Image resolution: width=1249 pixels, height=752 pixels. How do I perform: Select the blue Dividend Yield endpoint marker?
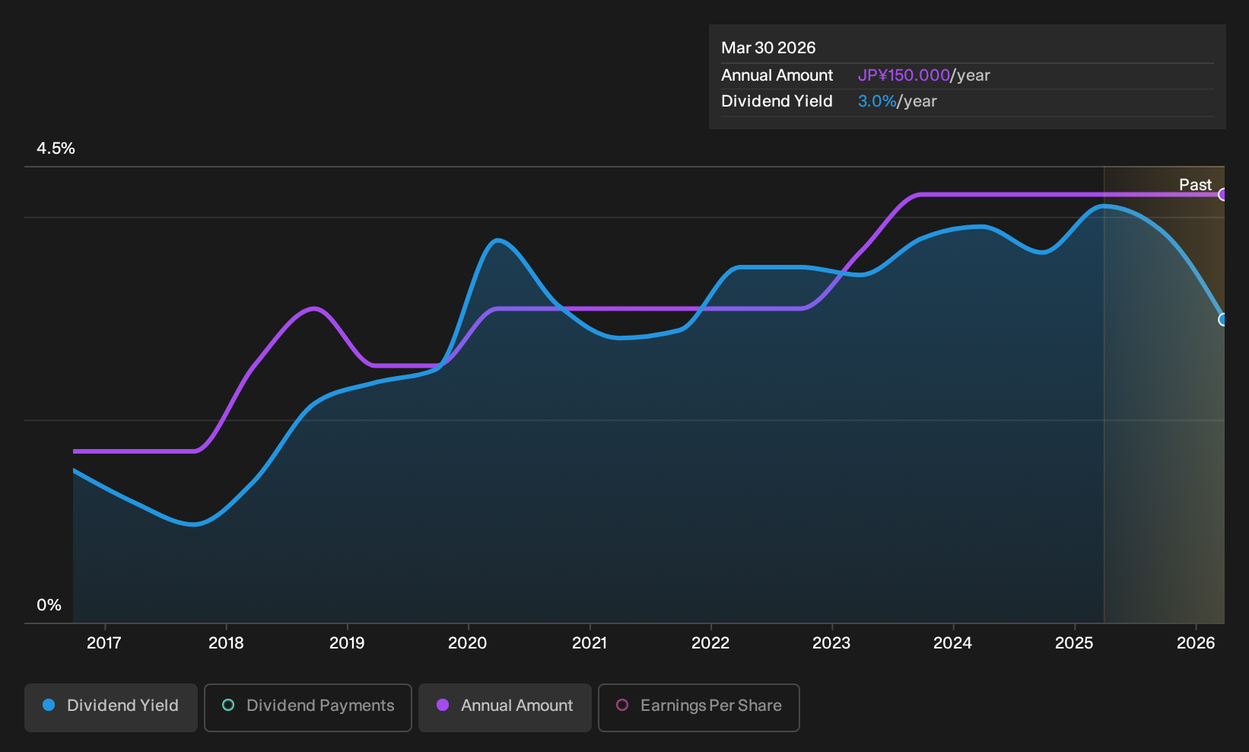tap(1222, 320)
